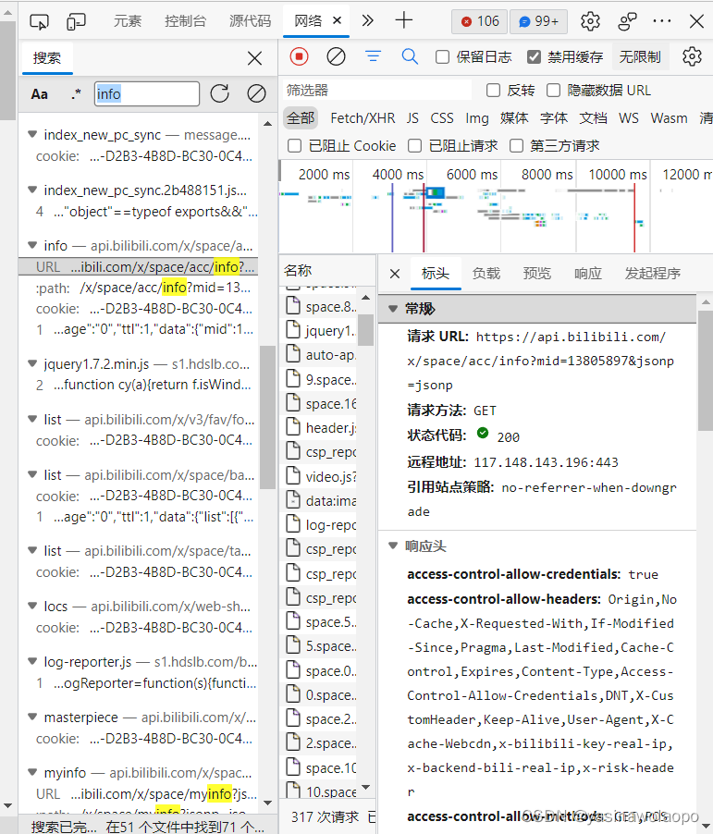Filter by Fetch/XHR type
Screen dimensions: 713x834
[363, 118]
